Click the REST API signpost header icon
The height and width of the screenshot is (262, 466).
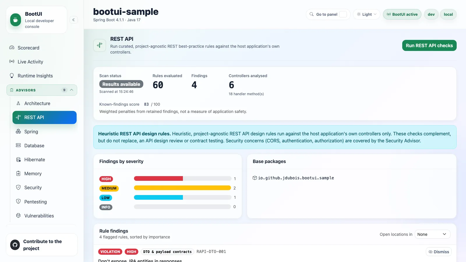click(x=100, y=45)
